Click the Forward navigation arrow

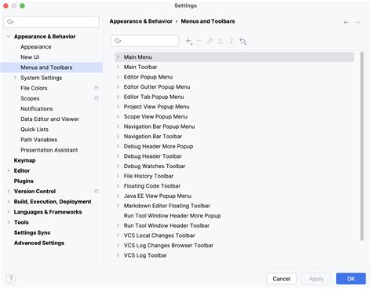point(357,22)
